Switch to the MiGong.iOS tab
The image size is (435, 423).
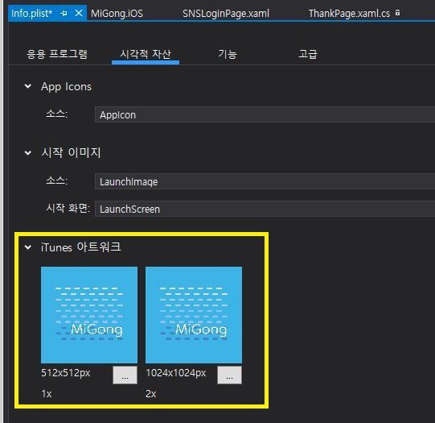[117, 14]
